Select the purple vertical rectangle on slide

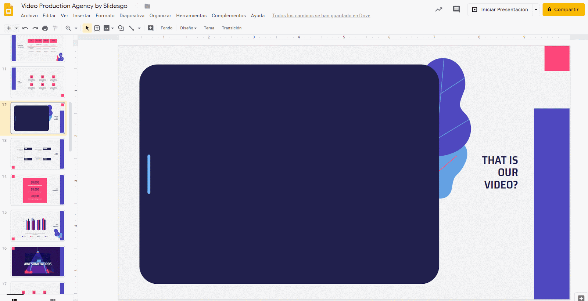(552, 204)
